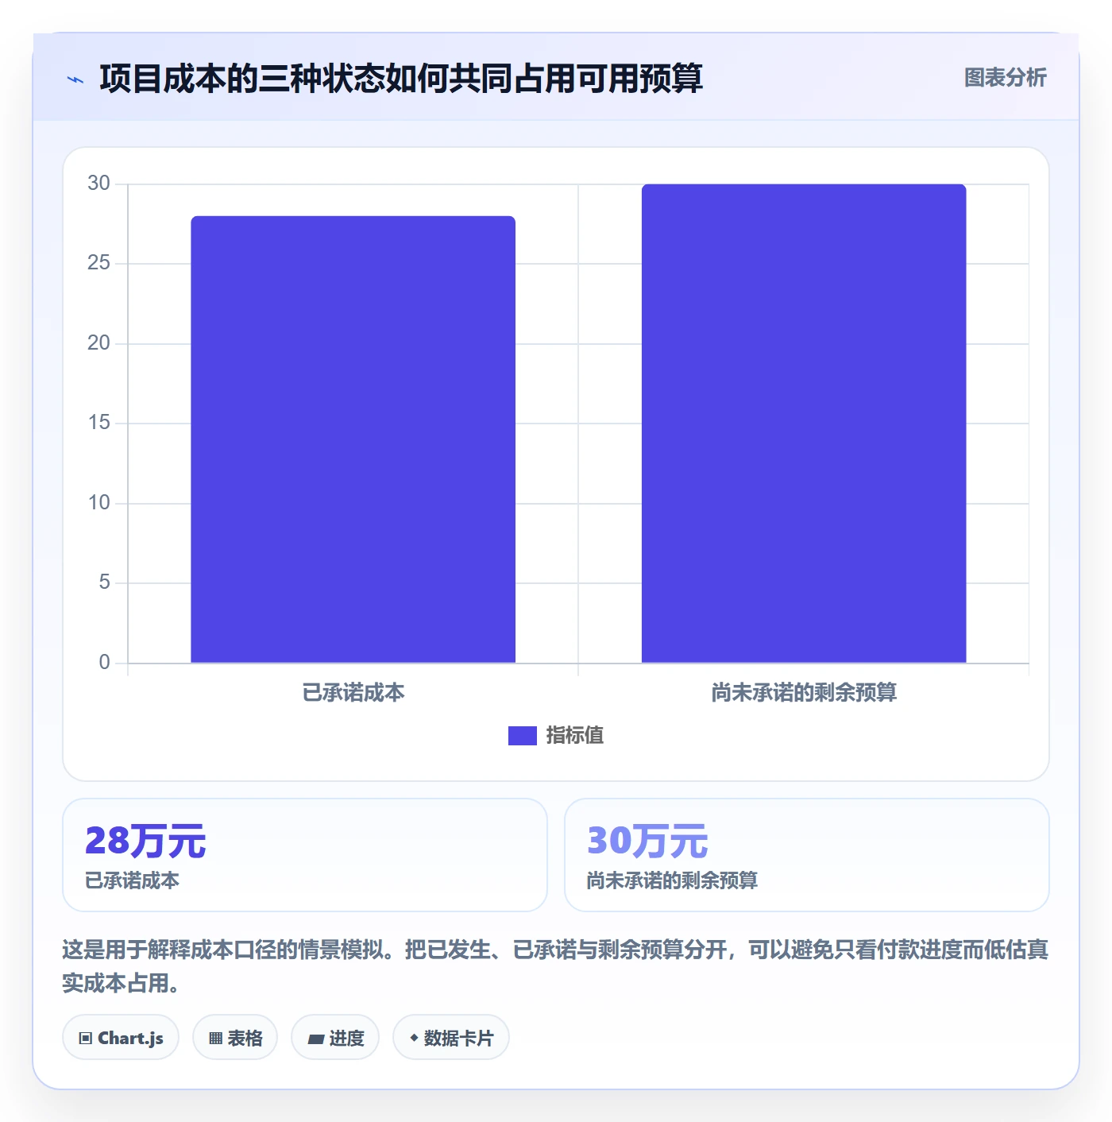This screenshot has height=1122, width=1112.
Task: Select the card title about 项目成本的三种状态
Action: [x=401, y=79]
